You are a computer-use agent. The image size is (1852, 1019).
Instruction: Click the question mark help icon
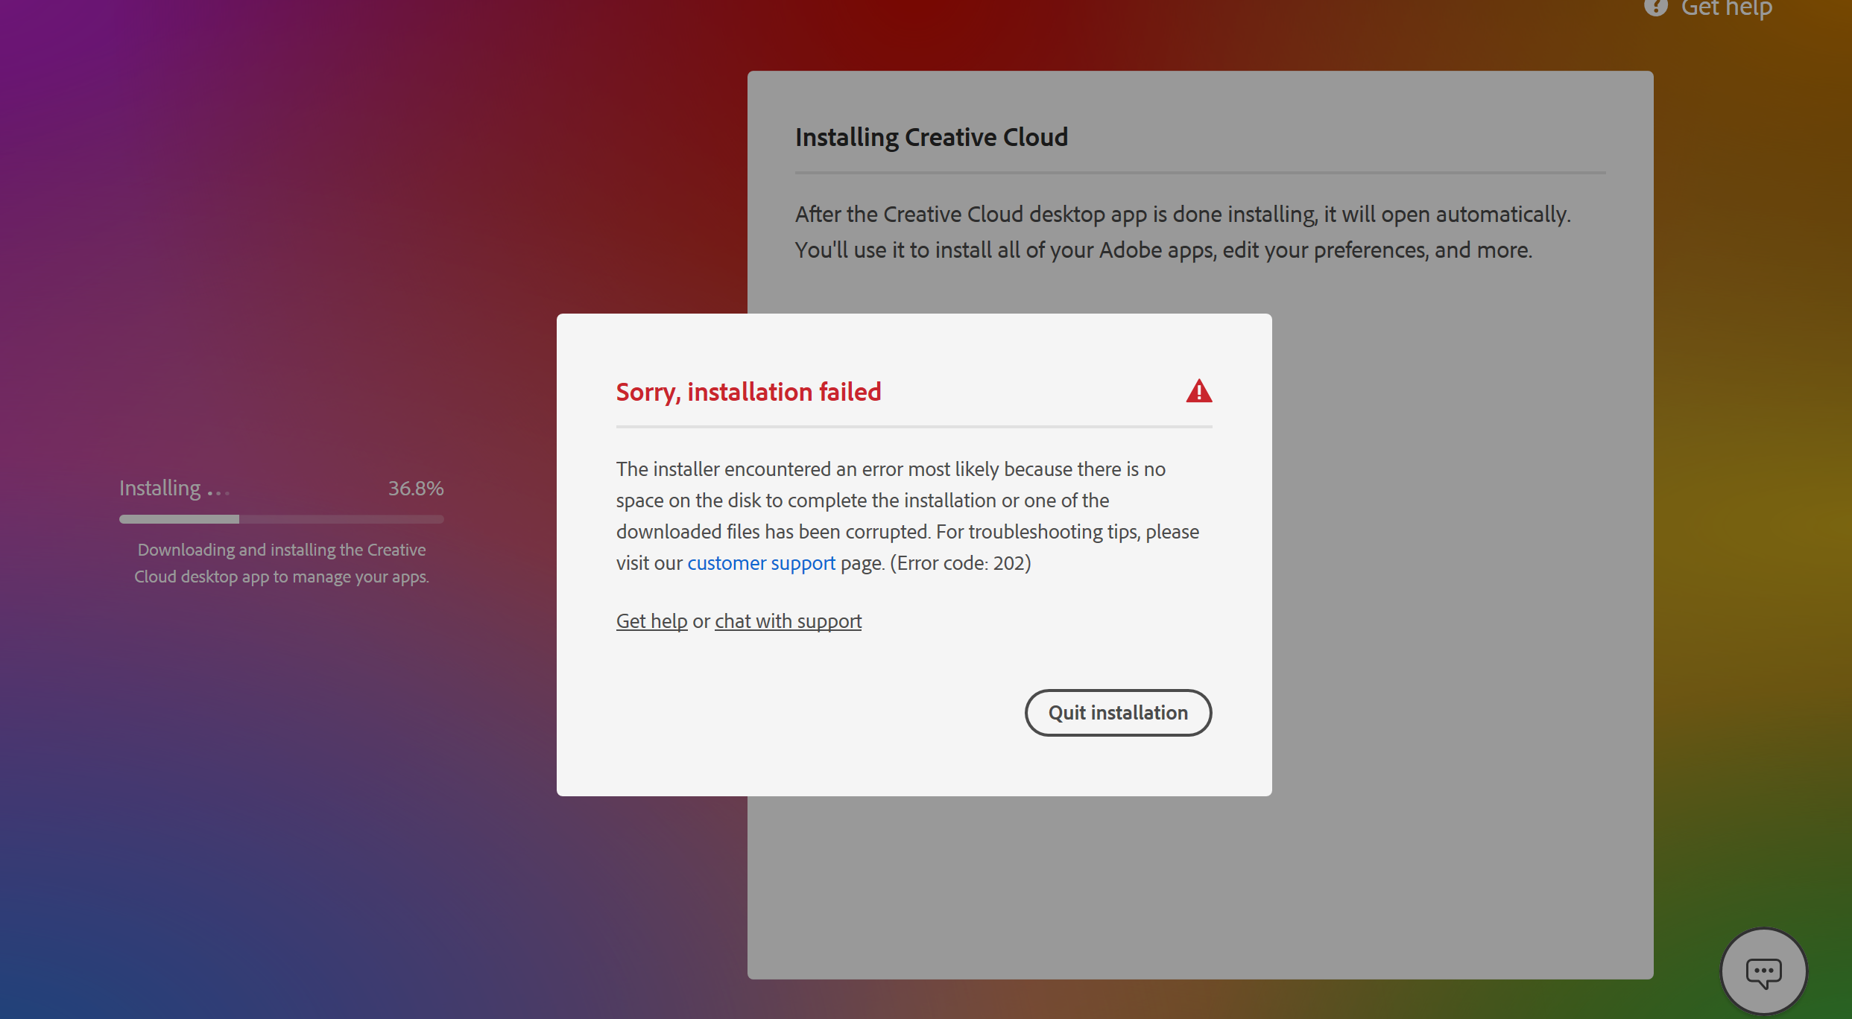[1655, 7]
